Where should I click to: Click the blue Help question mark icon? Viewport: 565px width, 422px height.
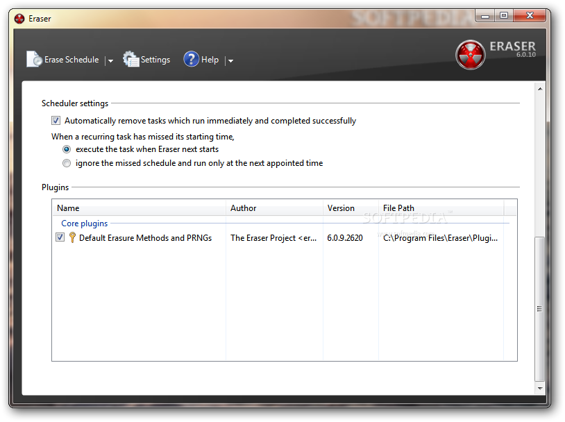click(191, 59)
